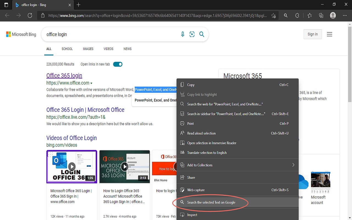
Task: Click the '226,000,000 Results' count text
Action: click(60, 64)
